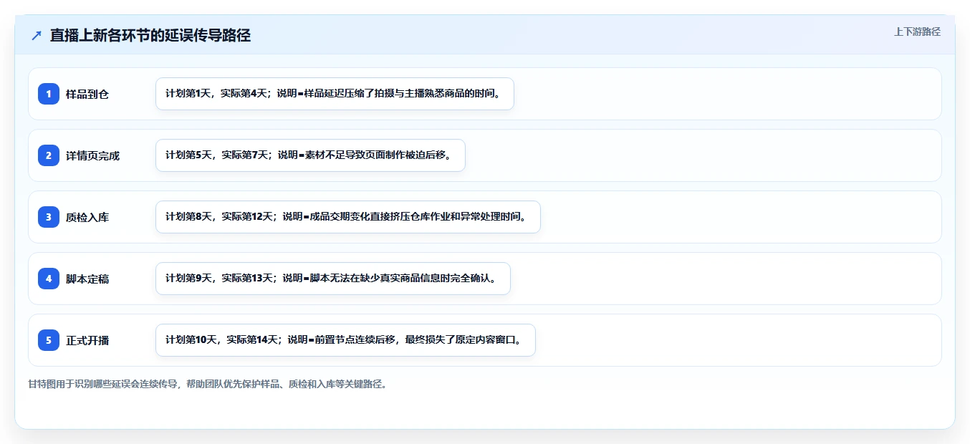Open the 计划第5天，实际第7天 detail box

click(x=310, y=155)
